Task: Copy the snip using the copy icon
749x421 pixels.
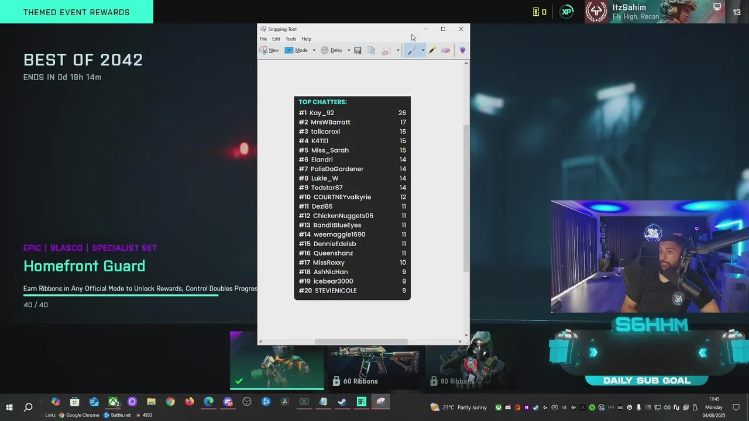Action: coord(371,50)
